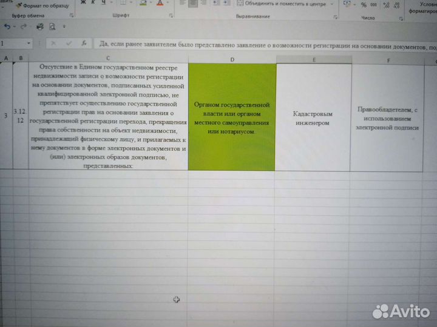
Task: Open the borders dropdown arrow
Action: [x=131, y=3]
